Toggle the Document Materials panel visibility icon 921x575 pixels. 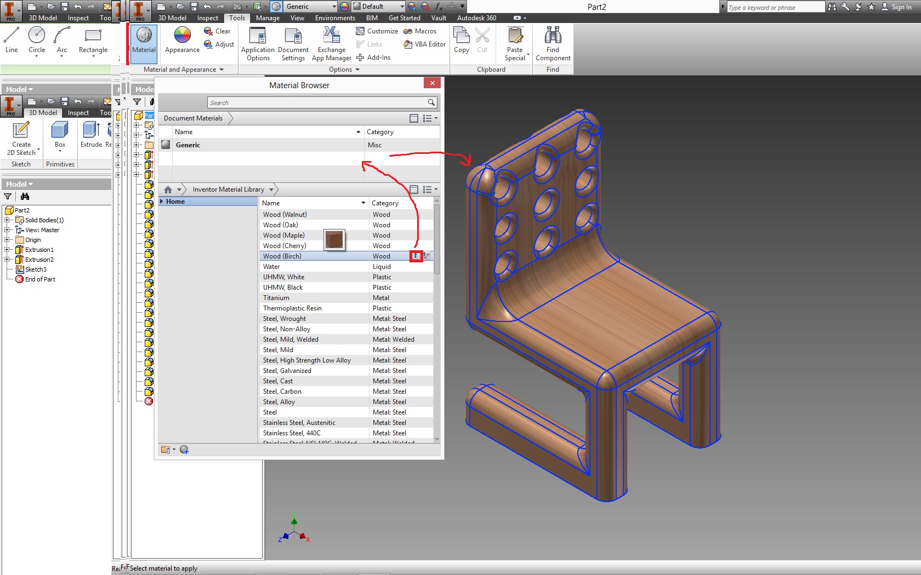(414, 118)
